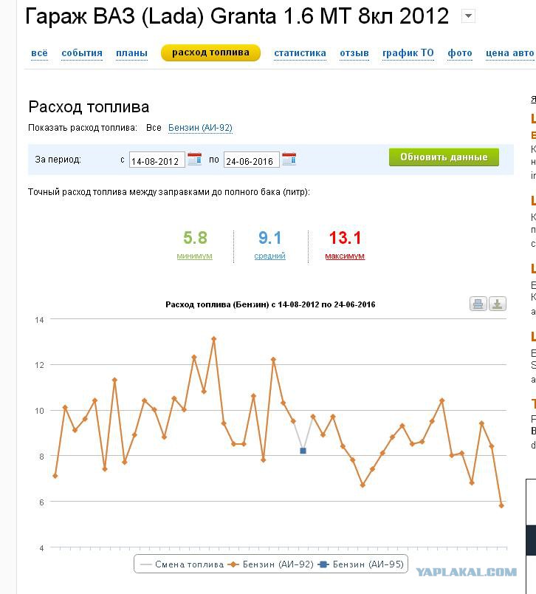The image size is (536, 594).
Task: Toggle 'Бензин (АИ-92)' legend series
Action: (270, 564)
